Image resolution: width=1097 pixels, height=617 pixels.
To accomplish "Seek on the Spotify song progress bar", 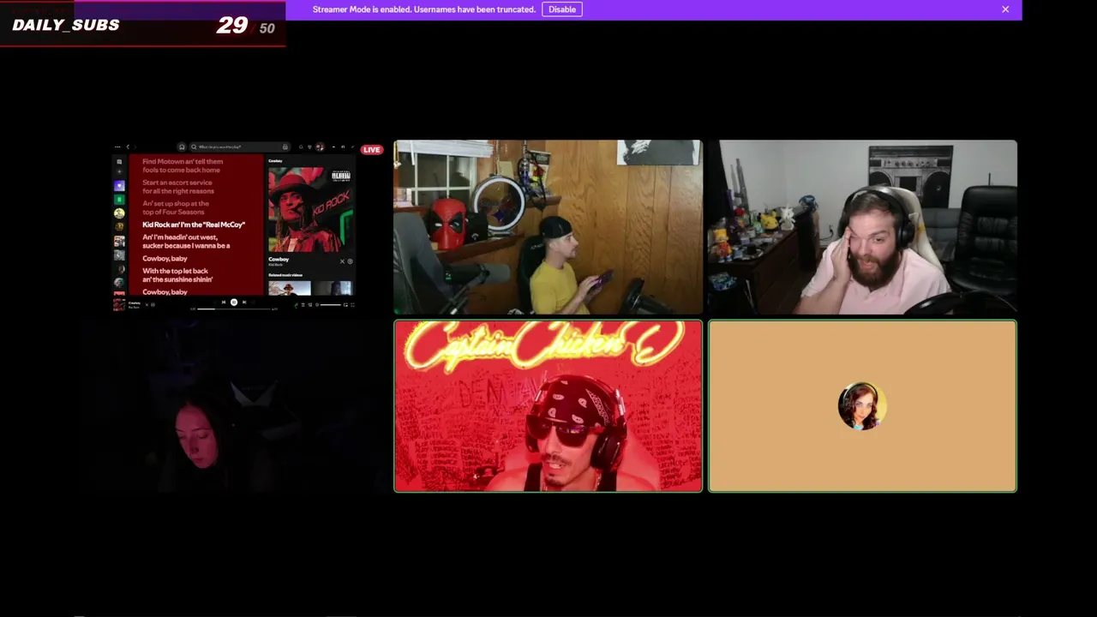I will click(x=234, y=308).
